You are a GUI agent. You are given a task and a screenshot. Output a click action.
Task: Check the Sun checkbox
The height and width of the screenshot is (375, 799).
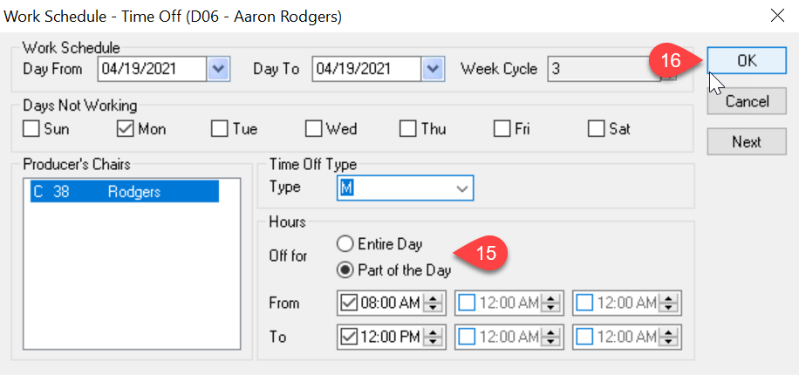[31, 129]
